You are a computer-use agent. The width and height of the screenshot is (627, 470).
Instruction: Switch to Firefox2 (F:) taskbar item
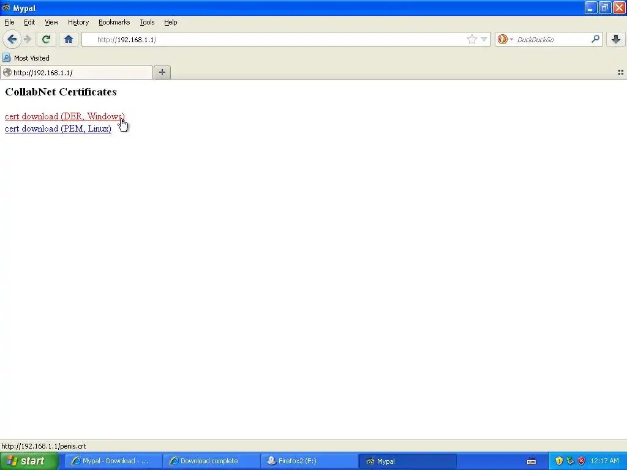coord(309,461)
